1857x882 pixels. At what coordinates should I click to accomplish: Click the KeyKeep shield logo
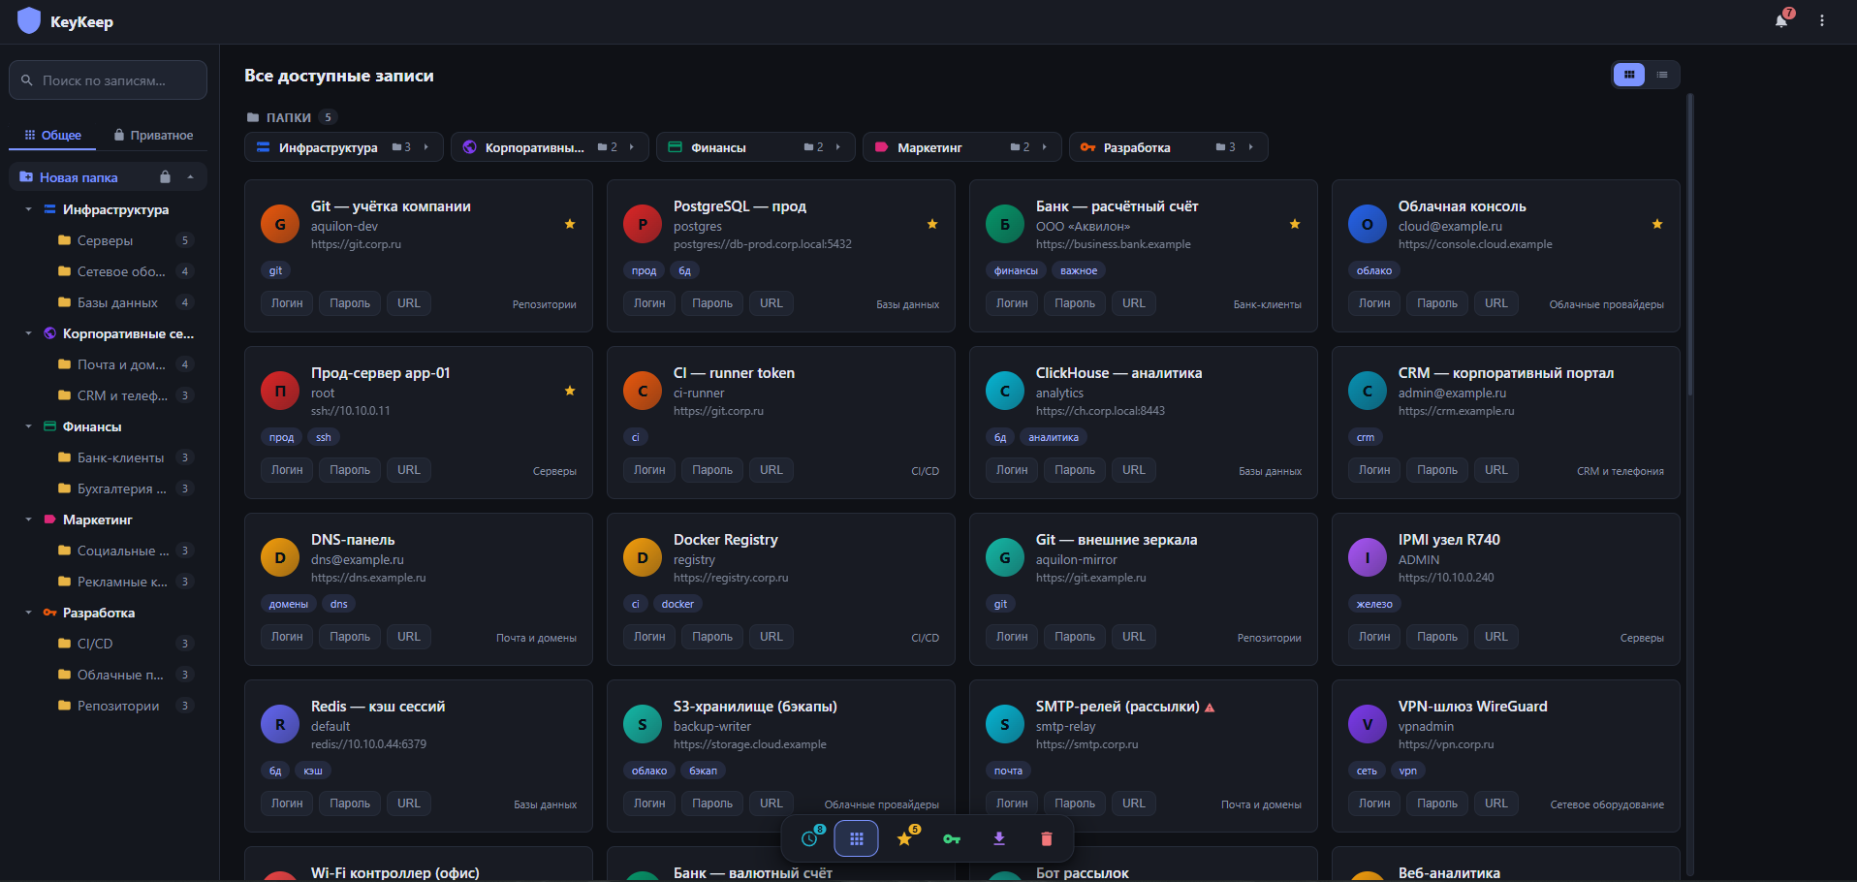(29, 20)
